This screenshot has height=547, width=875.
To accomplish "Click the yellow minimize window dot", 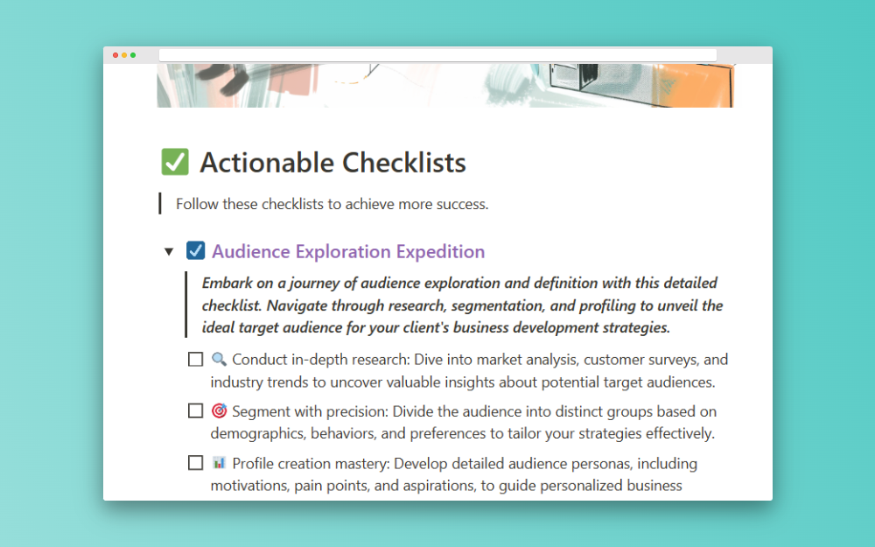I will point(124,55).
